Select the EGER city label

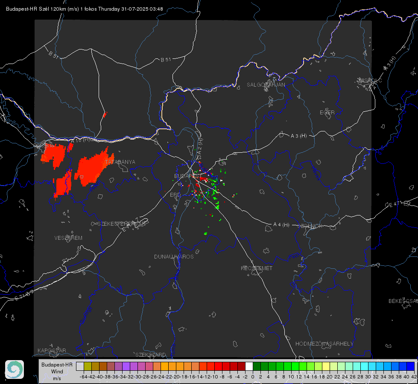tap(327, 113)
